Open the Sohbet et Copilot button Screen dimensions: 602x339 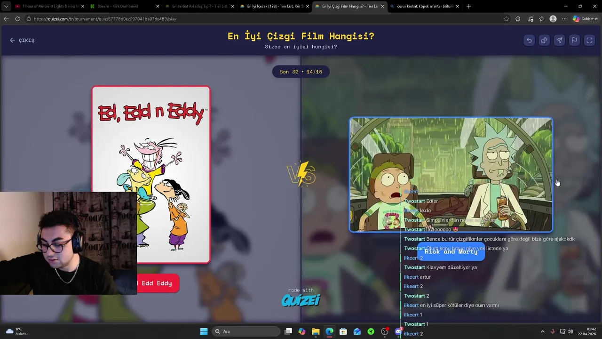pyautogui.click(x=586, y=19)
